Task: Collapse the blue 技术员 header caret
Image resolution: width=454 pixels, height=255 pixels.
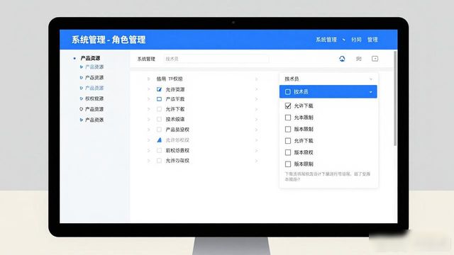Action: click(370, 92)
